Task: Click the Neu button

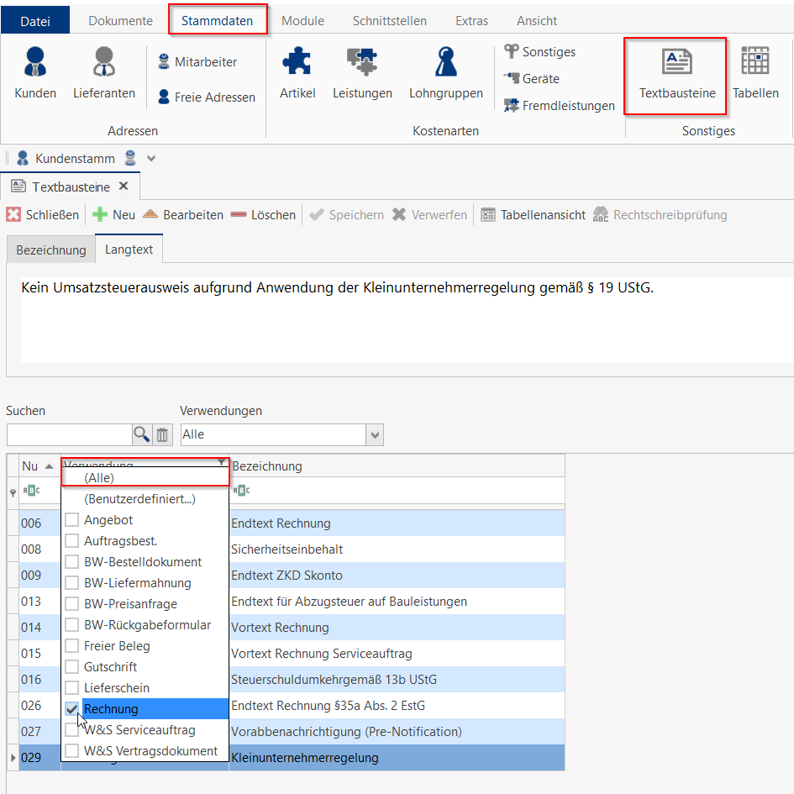Action: 114,215
